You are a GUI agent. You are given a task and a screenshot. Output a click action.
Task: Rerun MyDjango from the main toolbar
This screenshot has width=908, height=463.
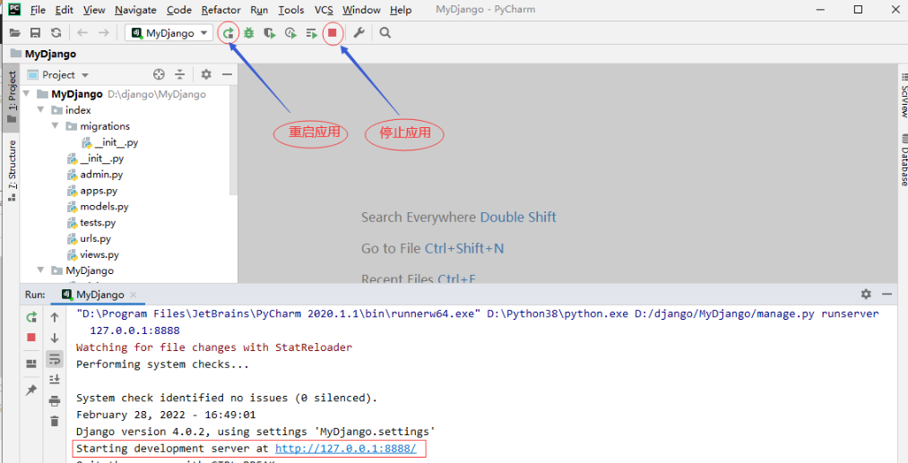(229, 33)
